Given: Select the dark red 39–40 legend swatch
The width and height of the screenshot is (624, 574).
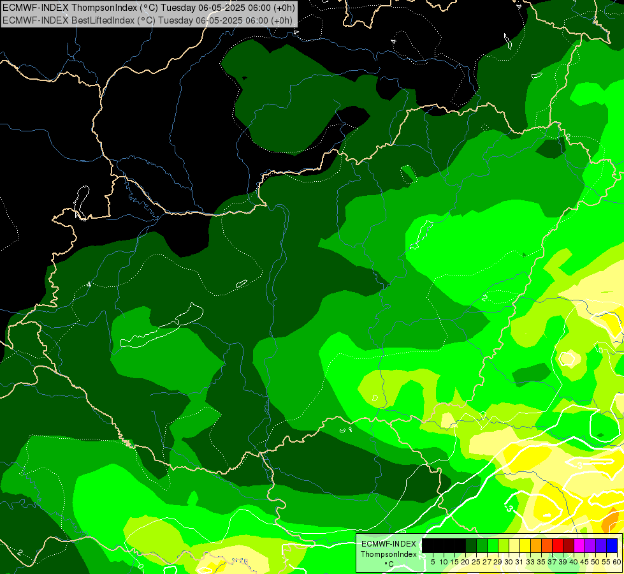Looking at the screenshot, I should click(569, 545).
